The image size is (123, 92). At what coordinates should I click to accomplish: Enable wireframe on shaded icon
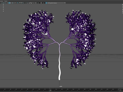point(13,3)
